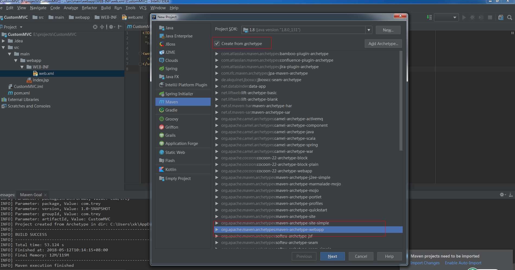Image resolution: width=515 pixels, height=270 pixels.
Task: Choose the JBoss project type
Action: (183, 44)
